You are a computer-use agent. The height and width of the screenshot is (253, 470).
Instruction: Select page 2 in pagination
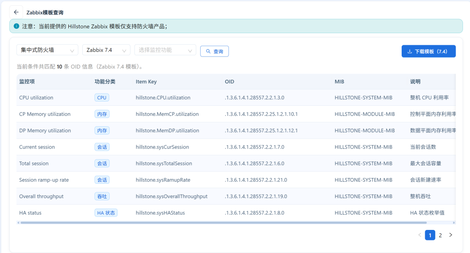(440, 235)
